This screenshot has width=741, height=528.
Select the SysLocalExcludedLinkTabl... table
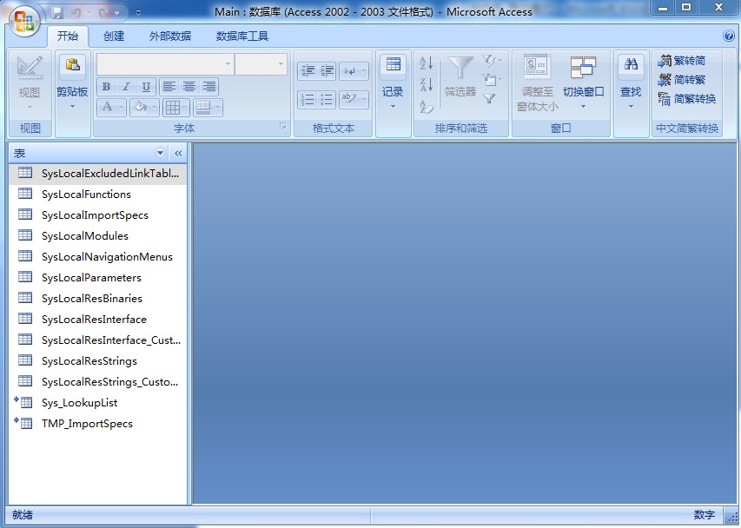tap(98, 174)
